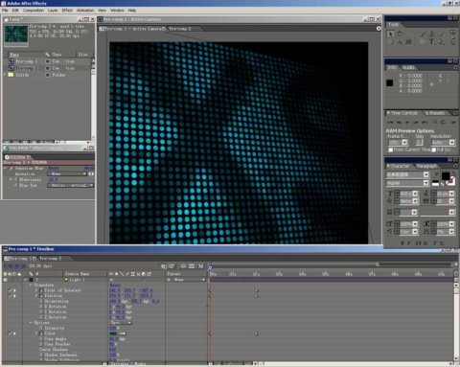Open the Blur Dimensions dropdown
Screen dimensions: 460x367
70,185
